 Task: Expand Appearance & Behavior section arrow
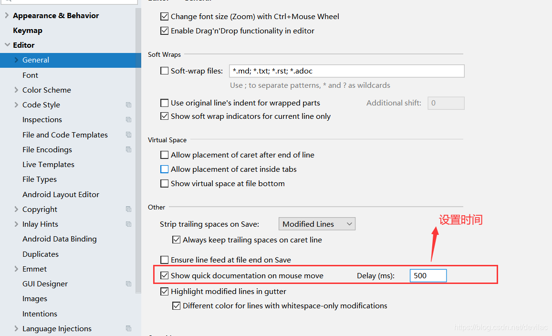7,15
